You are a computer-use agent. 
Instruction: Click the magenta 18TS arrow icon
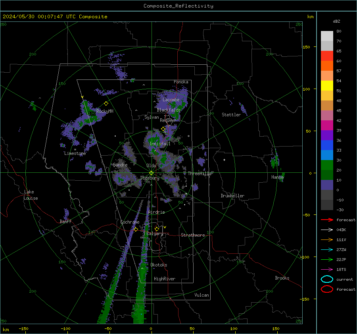pos(327,270)
